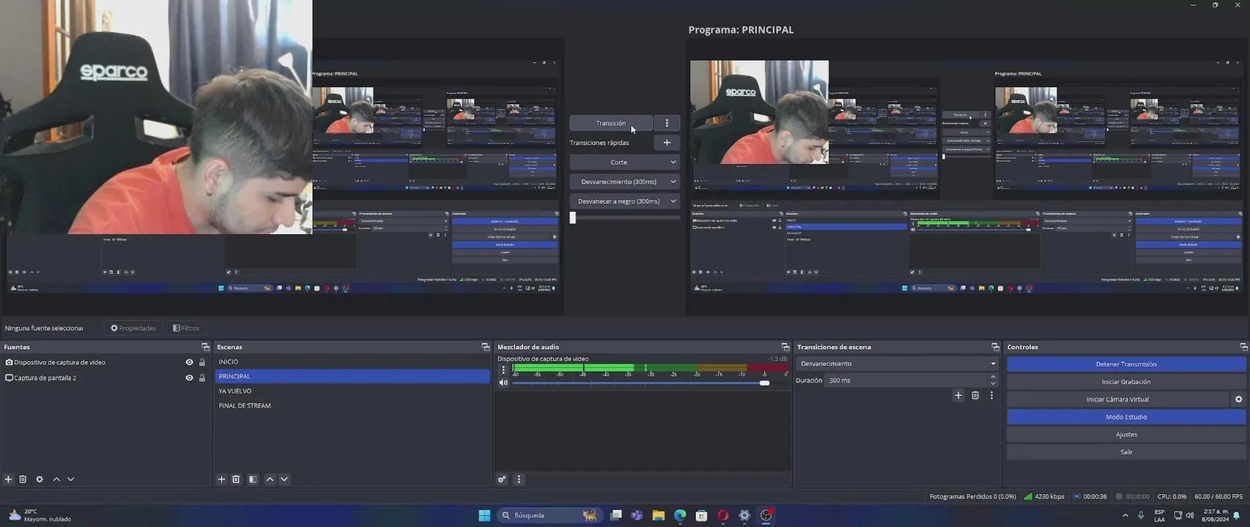Open Desvanecimiento scene transition combo box
The width and height of the screenshot is (1250, 527).
coord(898,364)
